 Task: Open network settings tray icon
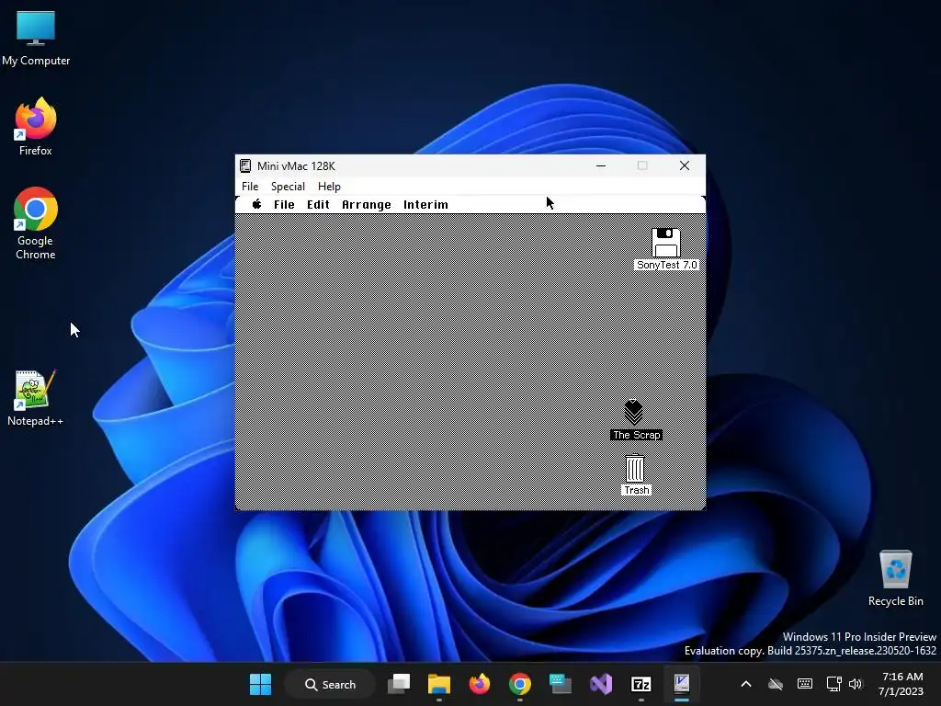tap(833, 684)
